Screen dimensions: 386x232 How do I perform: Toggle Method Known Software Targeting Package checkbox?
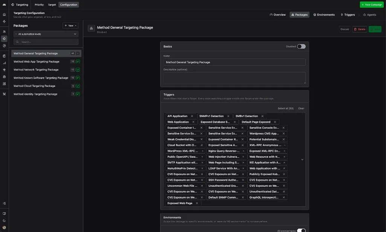tap(78, 78)
